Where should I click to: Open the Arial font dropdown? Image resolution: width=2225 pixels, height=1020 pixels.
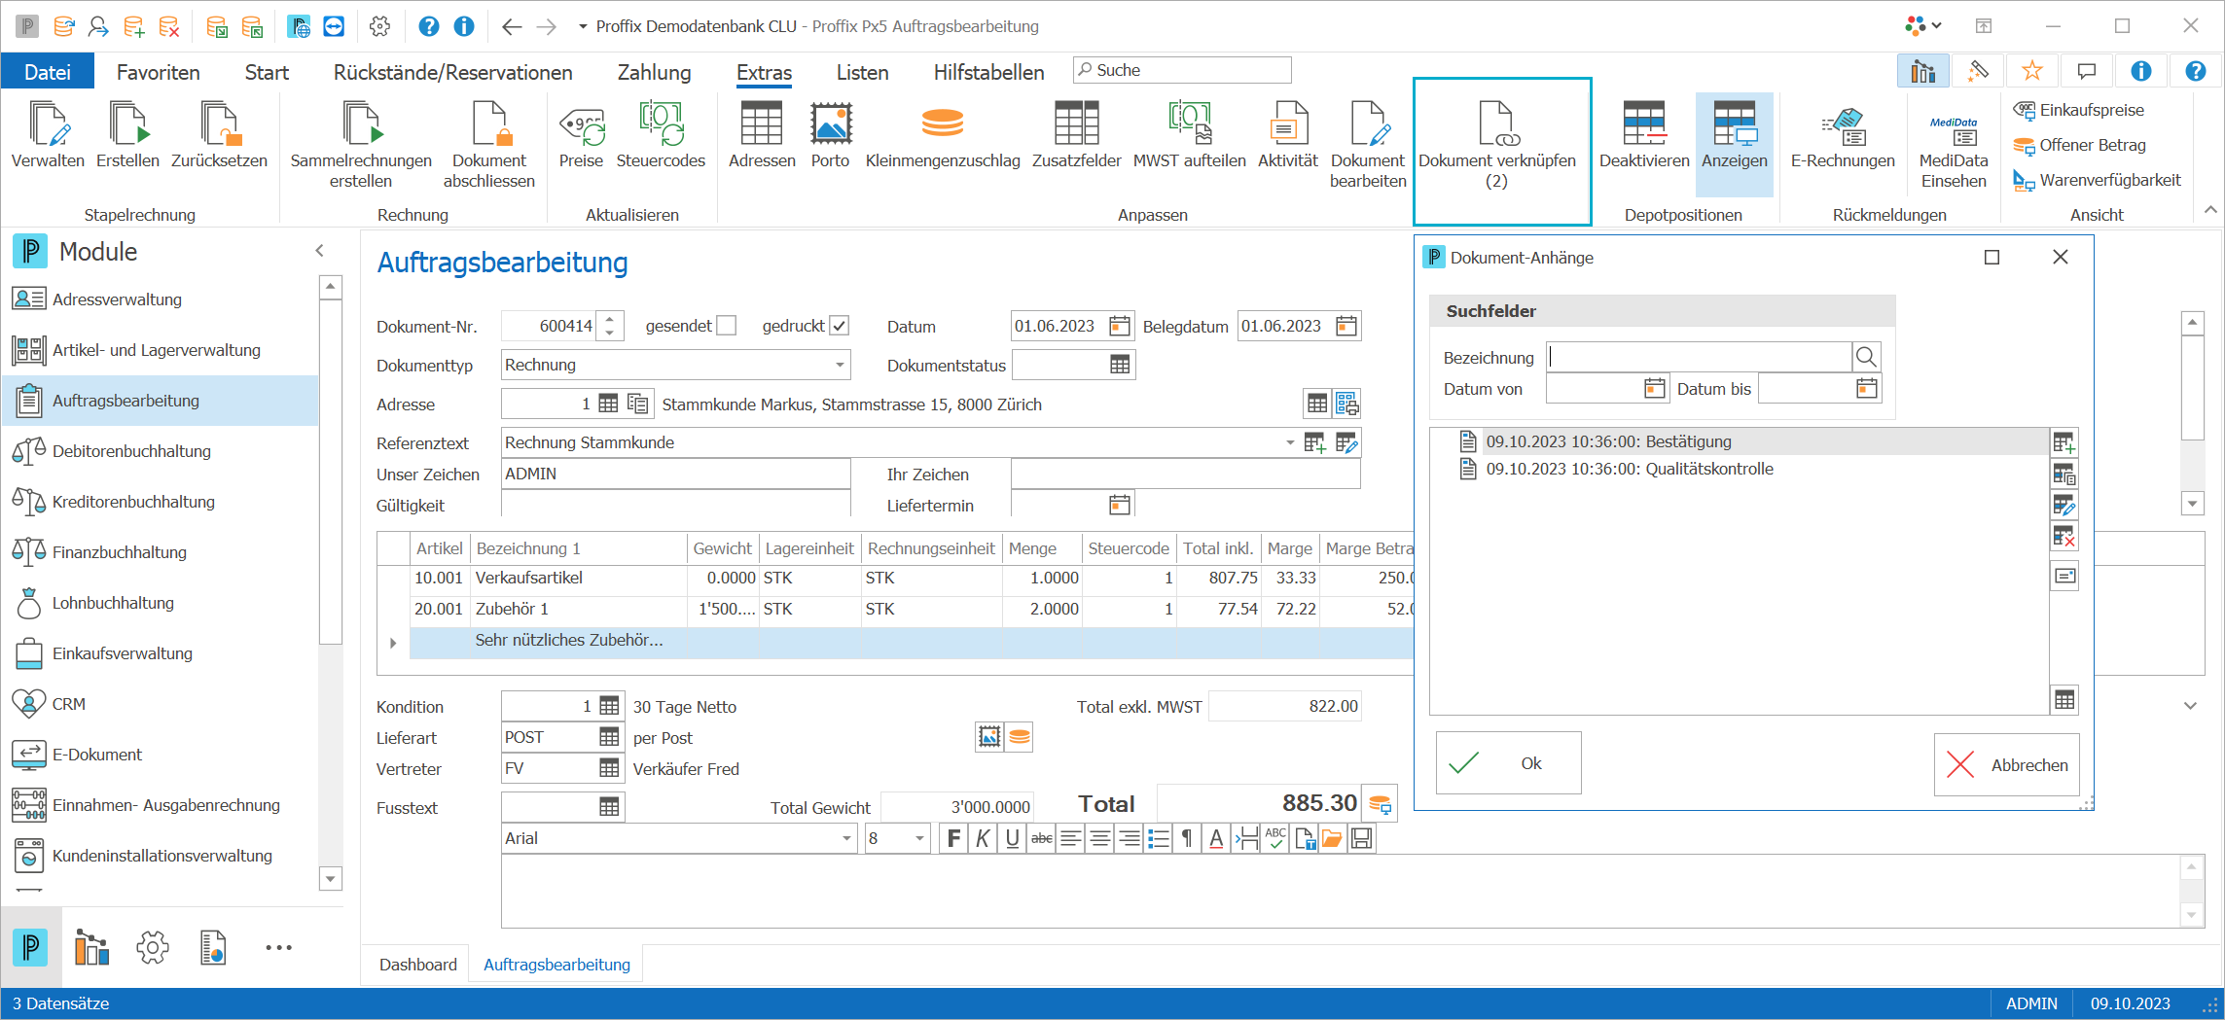845,838
